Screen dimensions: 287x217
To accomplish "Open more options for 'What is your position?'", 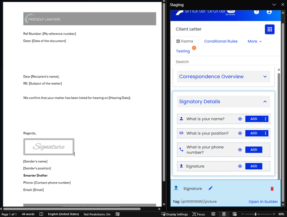I will [x=266, y=133].
